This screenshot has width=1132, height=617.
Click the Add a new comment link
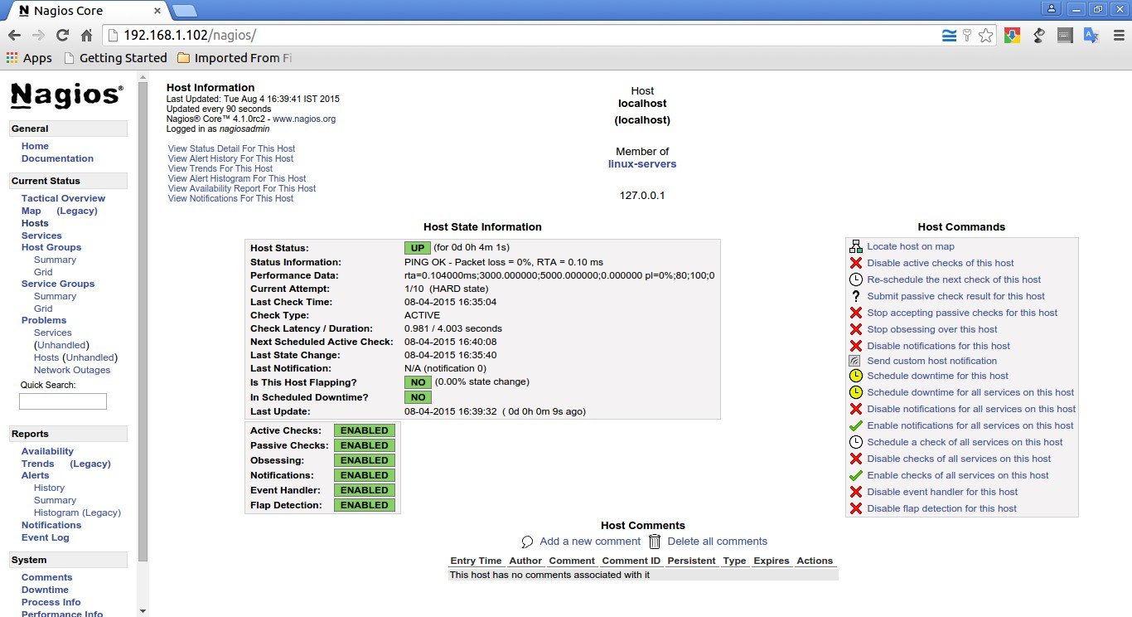point(590,542)
